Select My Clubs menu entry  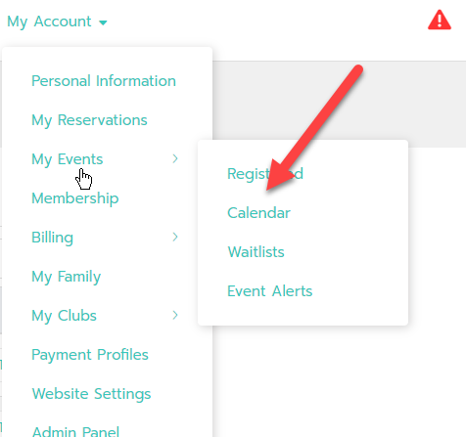click(x=64, y=316)
